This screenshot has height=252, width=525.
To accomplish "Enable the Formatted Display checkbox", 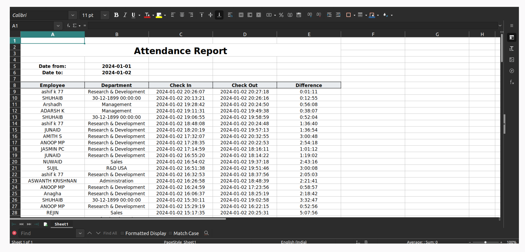I will 122,233.
